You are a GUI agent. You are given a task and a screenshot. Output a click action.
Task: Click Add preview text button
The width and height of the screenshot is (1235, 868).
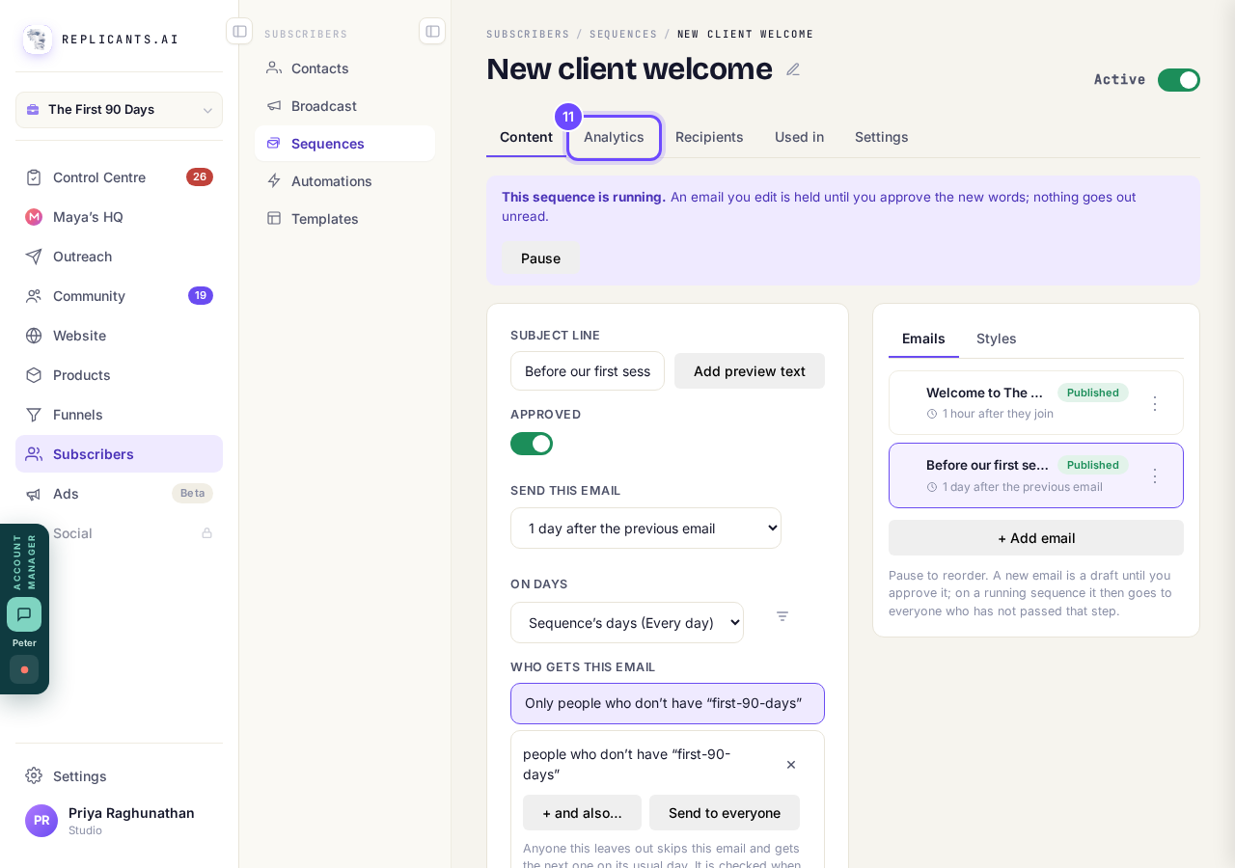[750, 371]
